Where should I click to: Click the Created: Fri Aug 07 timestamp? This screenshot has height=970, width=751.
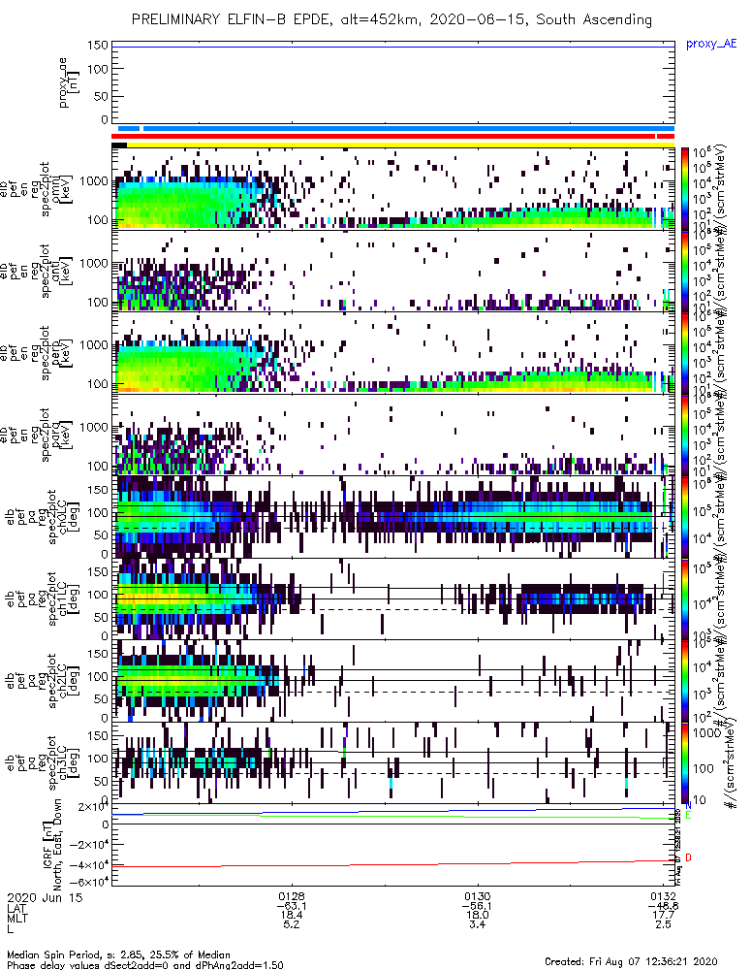tap(631, 961)
